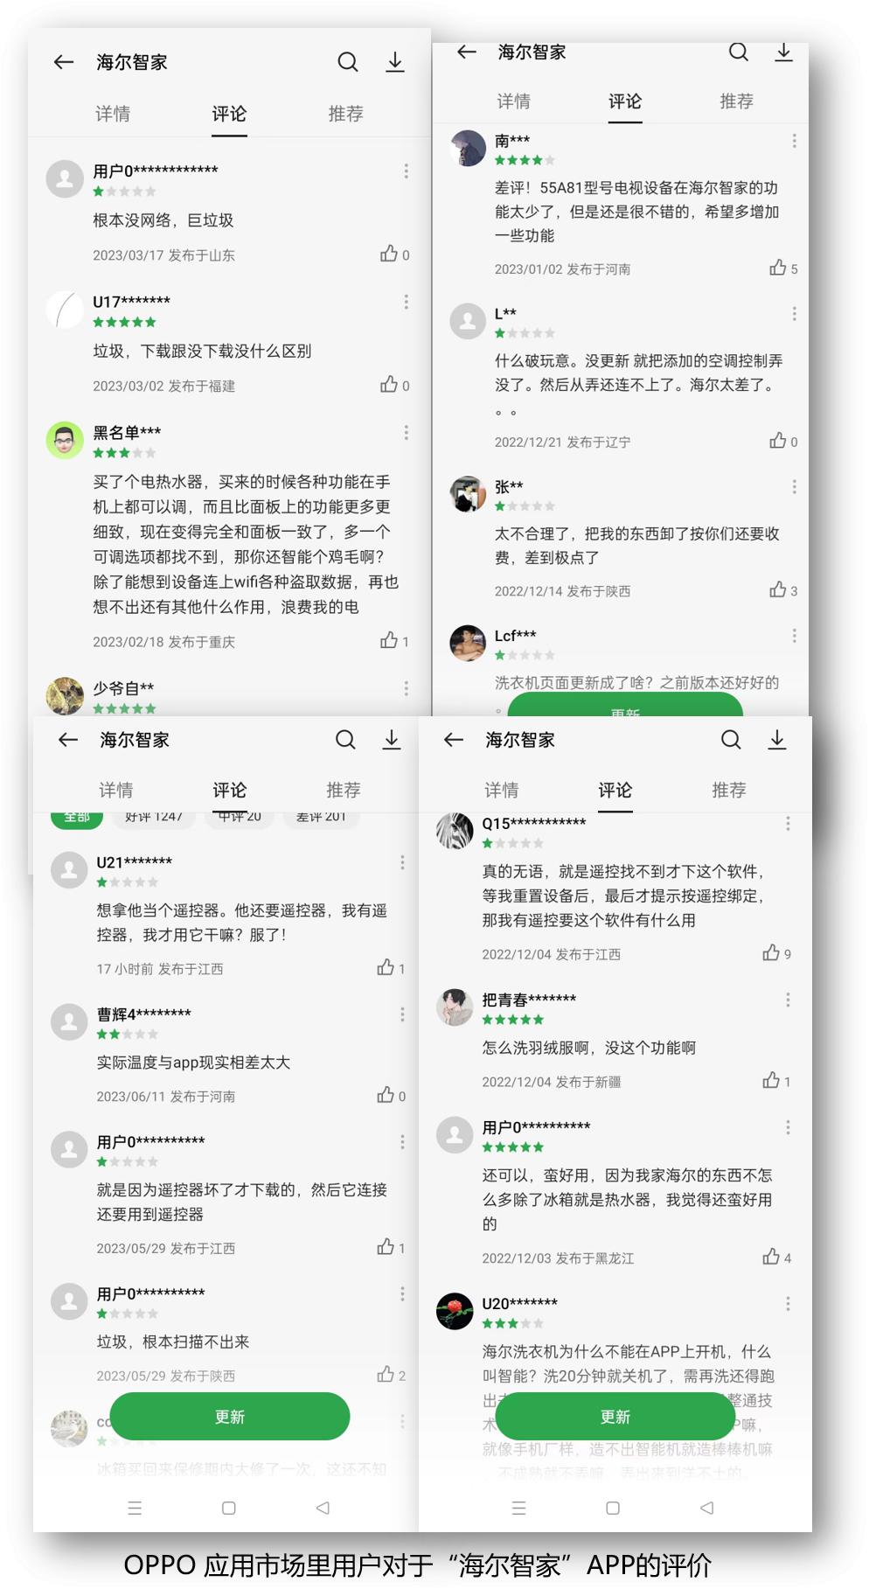Image resolution: width=869 pixels, height=1596 pixels.
Task: Open more options for 黑名单*** review
Action: click(x=406, y=433)
